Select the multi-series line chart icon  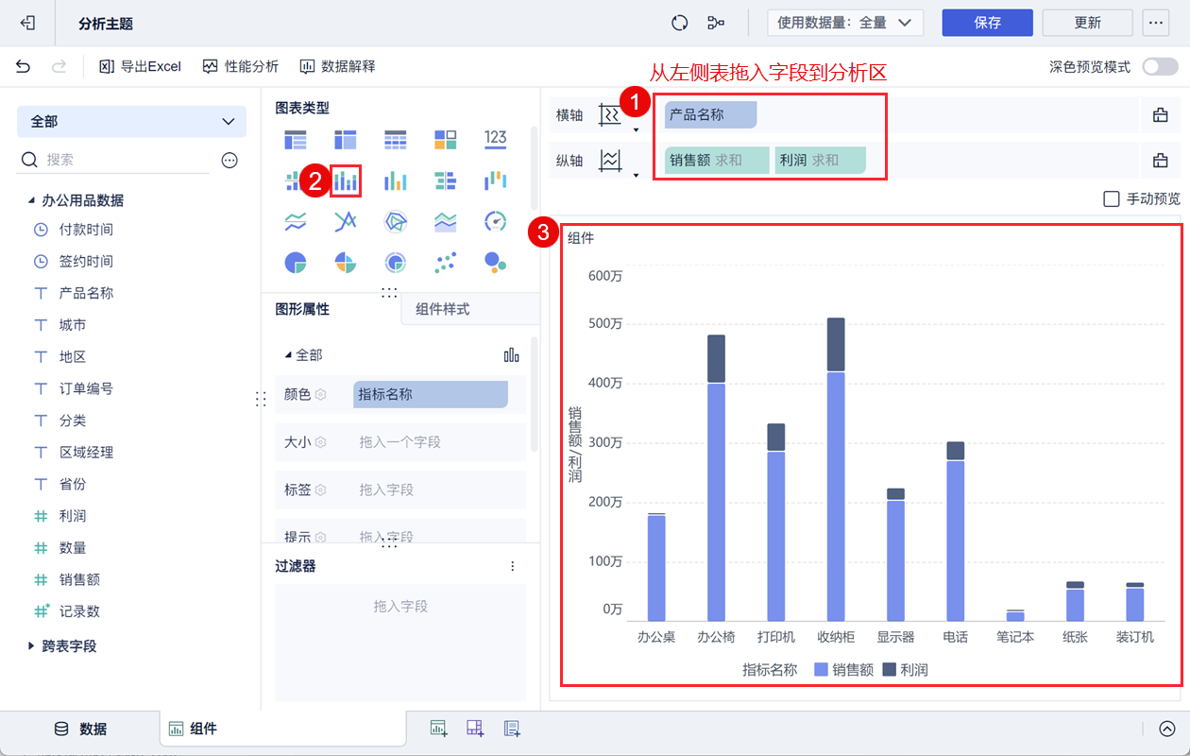tap(346, 222)
